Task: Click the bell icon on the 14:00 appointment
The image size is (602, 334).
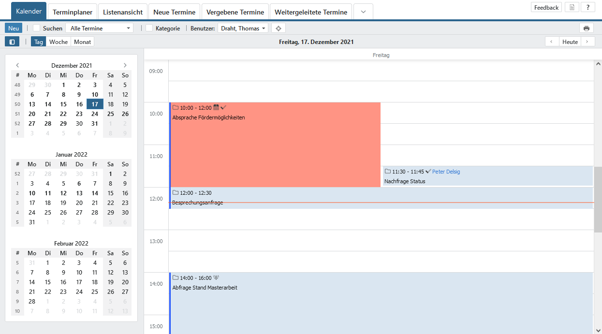Action: coord(216,277)
